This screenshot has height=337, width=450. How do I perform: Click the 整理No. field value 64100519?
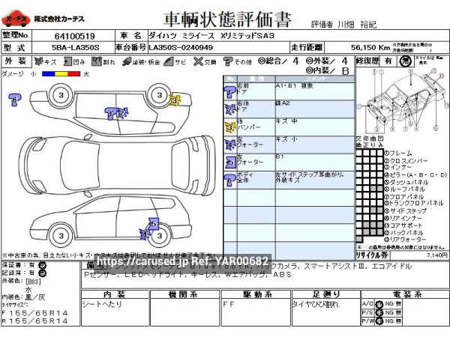click(x=75, y=35)
